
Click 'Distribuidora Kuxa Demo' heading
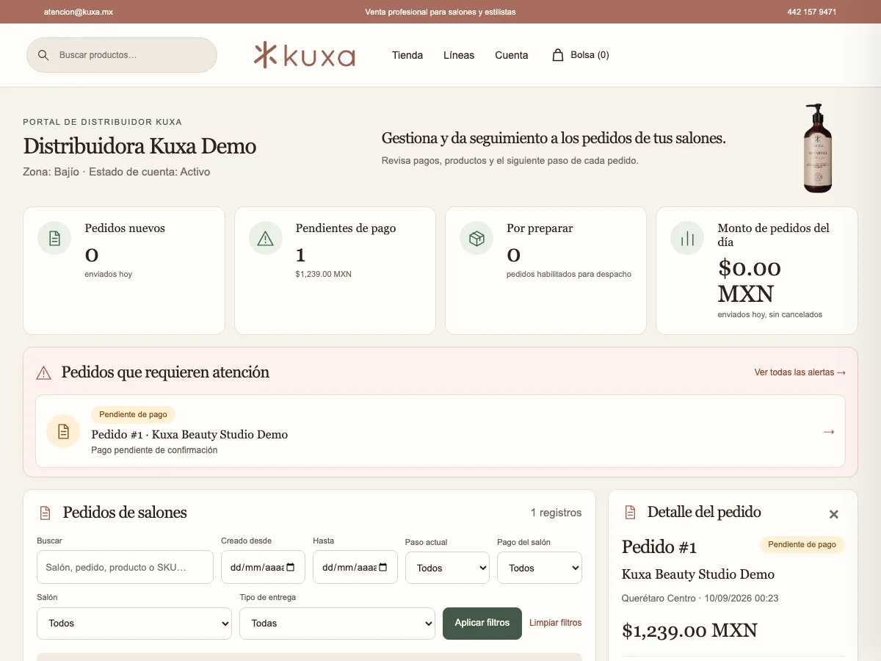(139, 146)
